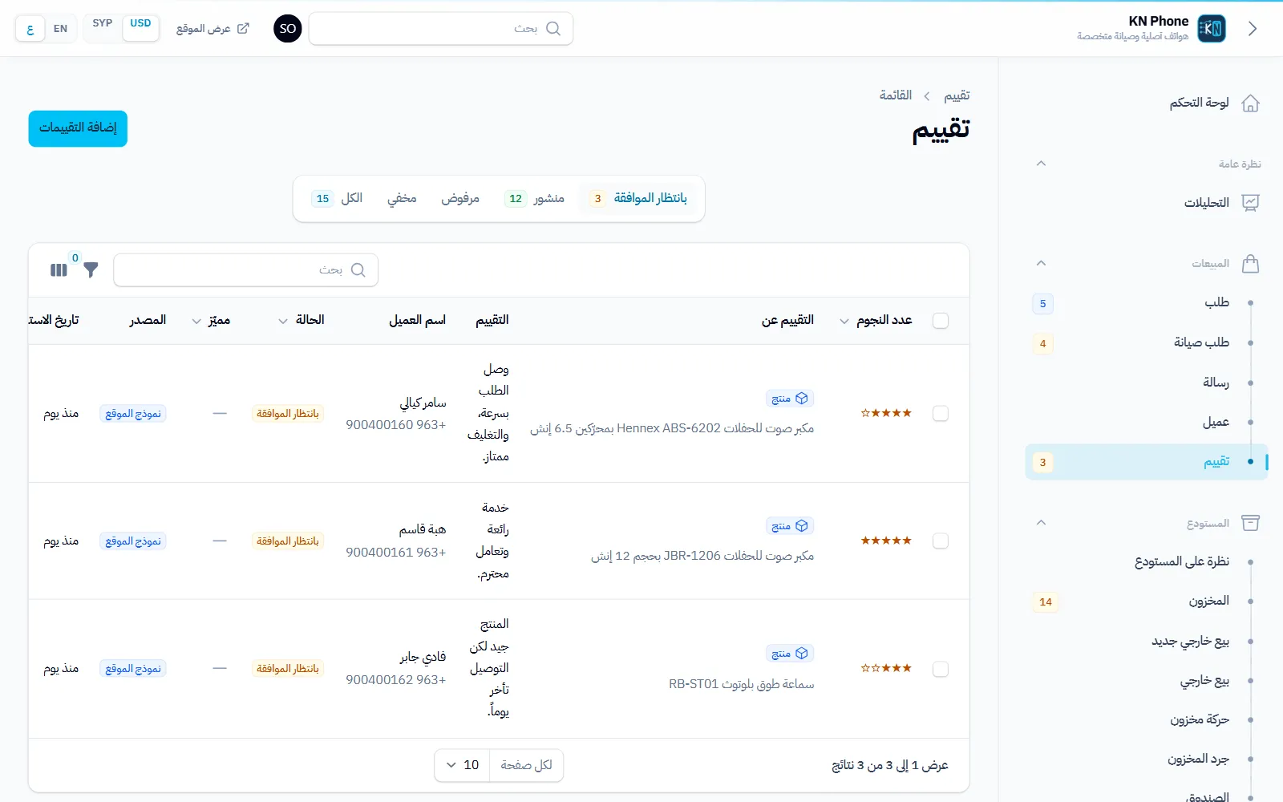The height and width of the screenshot is (802, 1283).
Task: Click the external link icon beside عرض الموقع
Action: [x=243, y=28]
